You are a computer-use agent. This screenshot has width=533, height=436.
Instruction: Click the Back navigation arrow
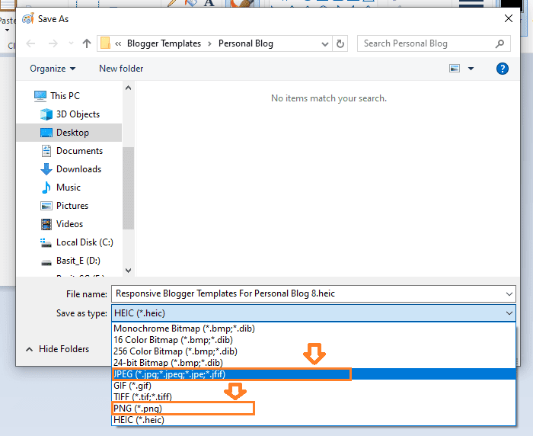click(30, 43)
